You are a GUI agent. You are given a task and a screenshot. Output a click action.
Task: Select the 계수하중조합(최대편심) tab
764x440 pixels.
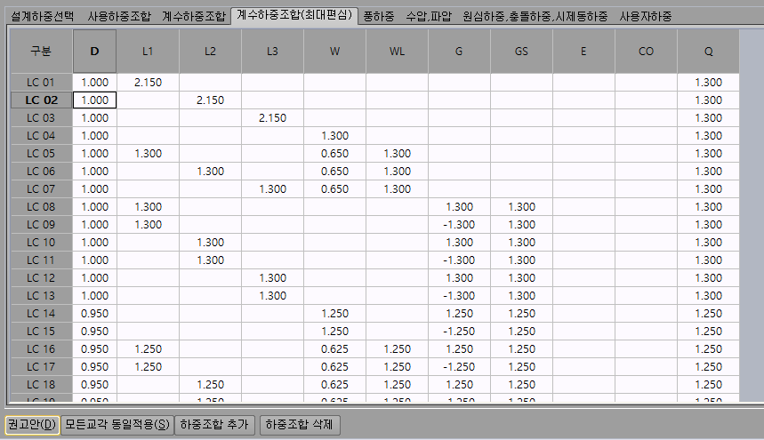pyautogui.click(x=294, y=15)
